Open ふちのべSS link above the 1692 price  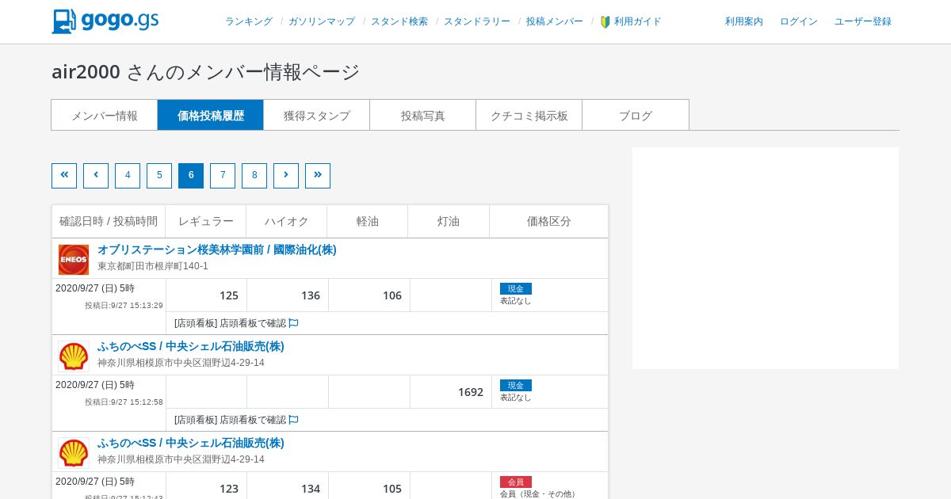tap(191, 346)
